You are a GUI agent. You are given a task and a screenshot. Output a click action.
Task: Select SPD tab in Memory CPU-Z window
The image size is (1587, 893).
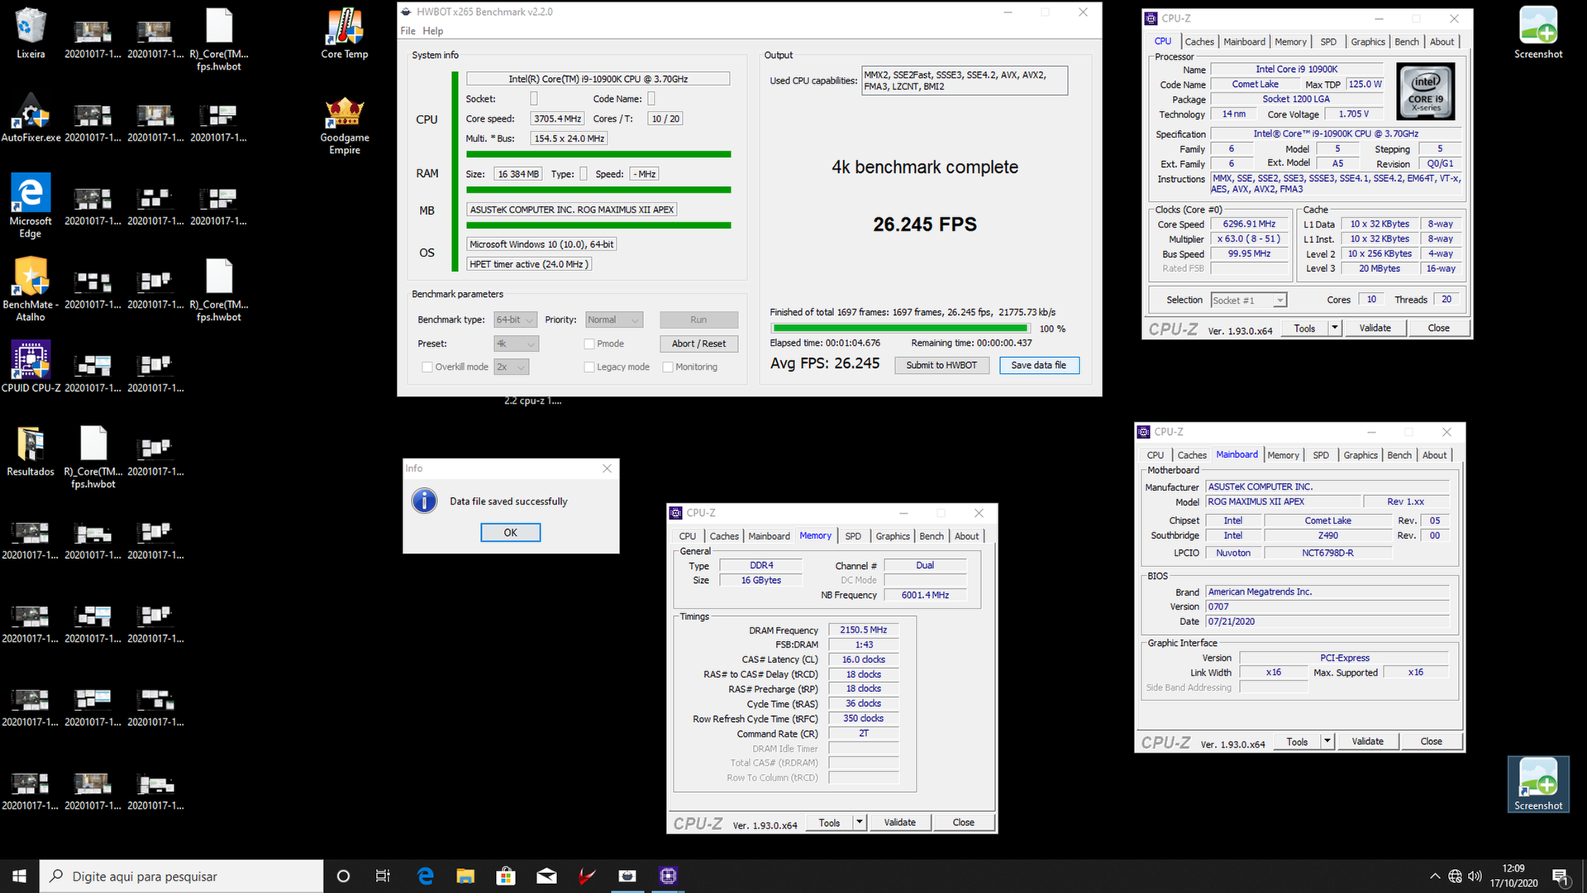pyautogui.click(x=853, y=537)
